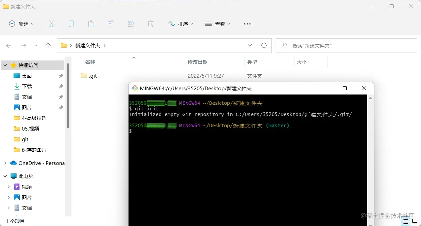The image size is (421, 226).
Task: Refresh the folder view
Action: 264,45
